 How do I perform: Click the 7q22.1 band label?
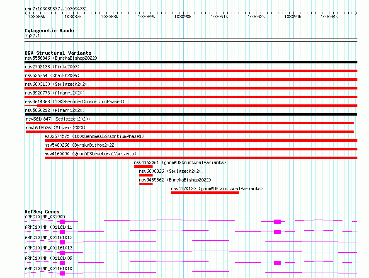pyautogui.click(x=32, y=36)
